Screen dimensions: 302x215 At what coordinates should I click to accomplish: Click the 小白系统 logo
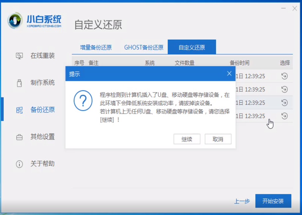(35, 21)
